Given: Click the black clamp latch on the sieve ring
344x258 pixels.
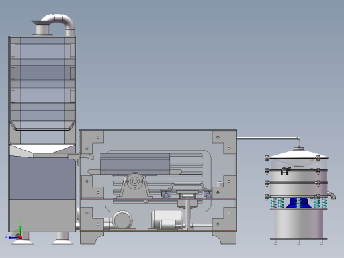Looking at the screenshot, I should 286,171.
